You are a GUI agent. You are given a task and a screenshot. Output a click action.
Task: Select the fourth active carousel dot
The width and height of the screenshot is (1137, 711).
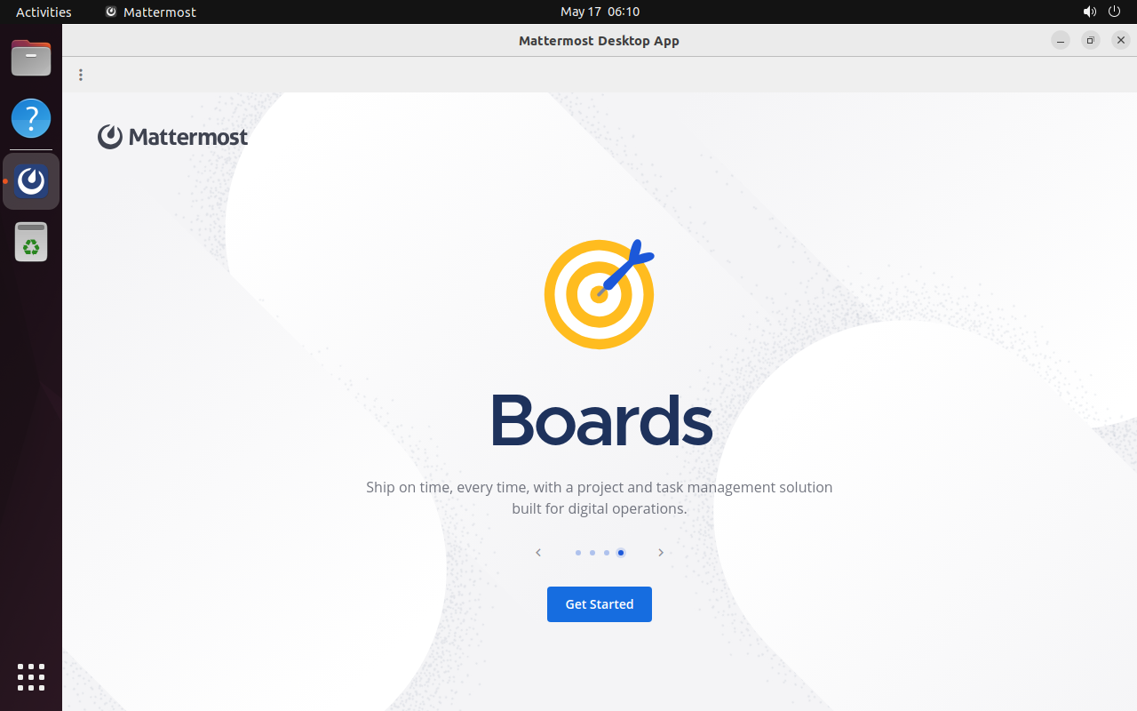(621, 553)
